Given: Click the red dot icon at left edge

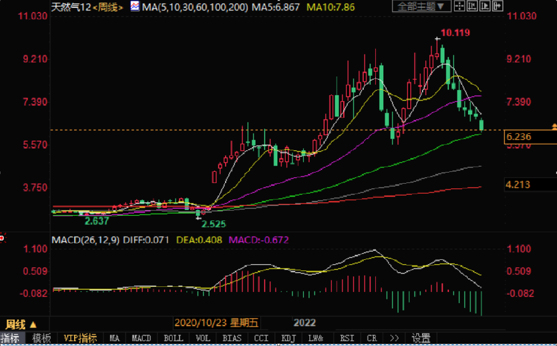Looking at the screenshot, I should coord(2,238).
